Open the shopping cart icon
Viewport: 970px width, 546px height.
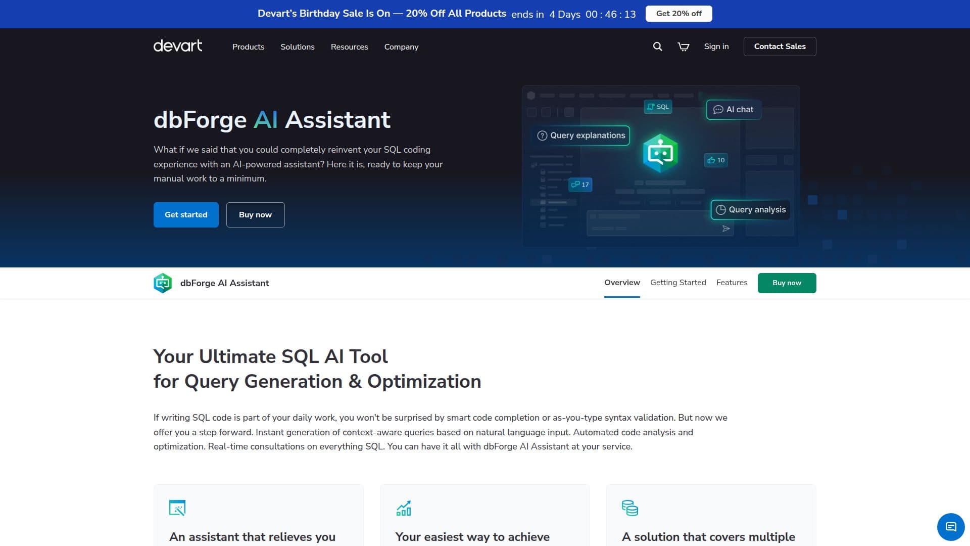(x=683, y=47)
